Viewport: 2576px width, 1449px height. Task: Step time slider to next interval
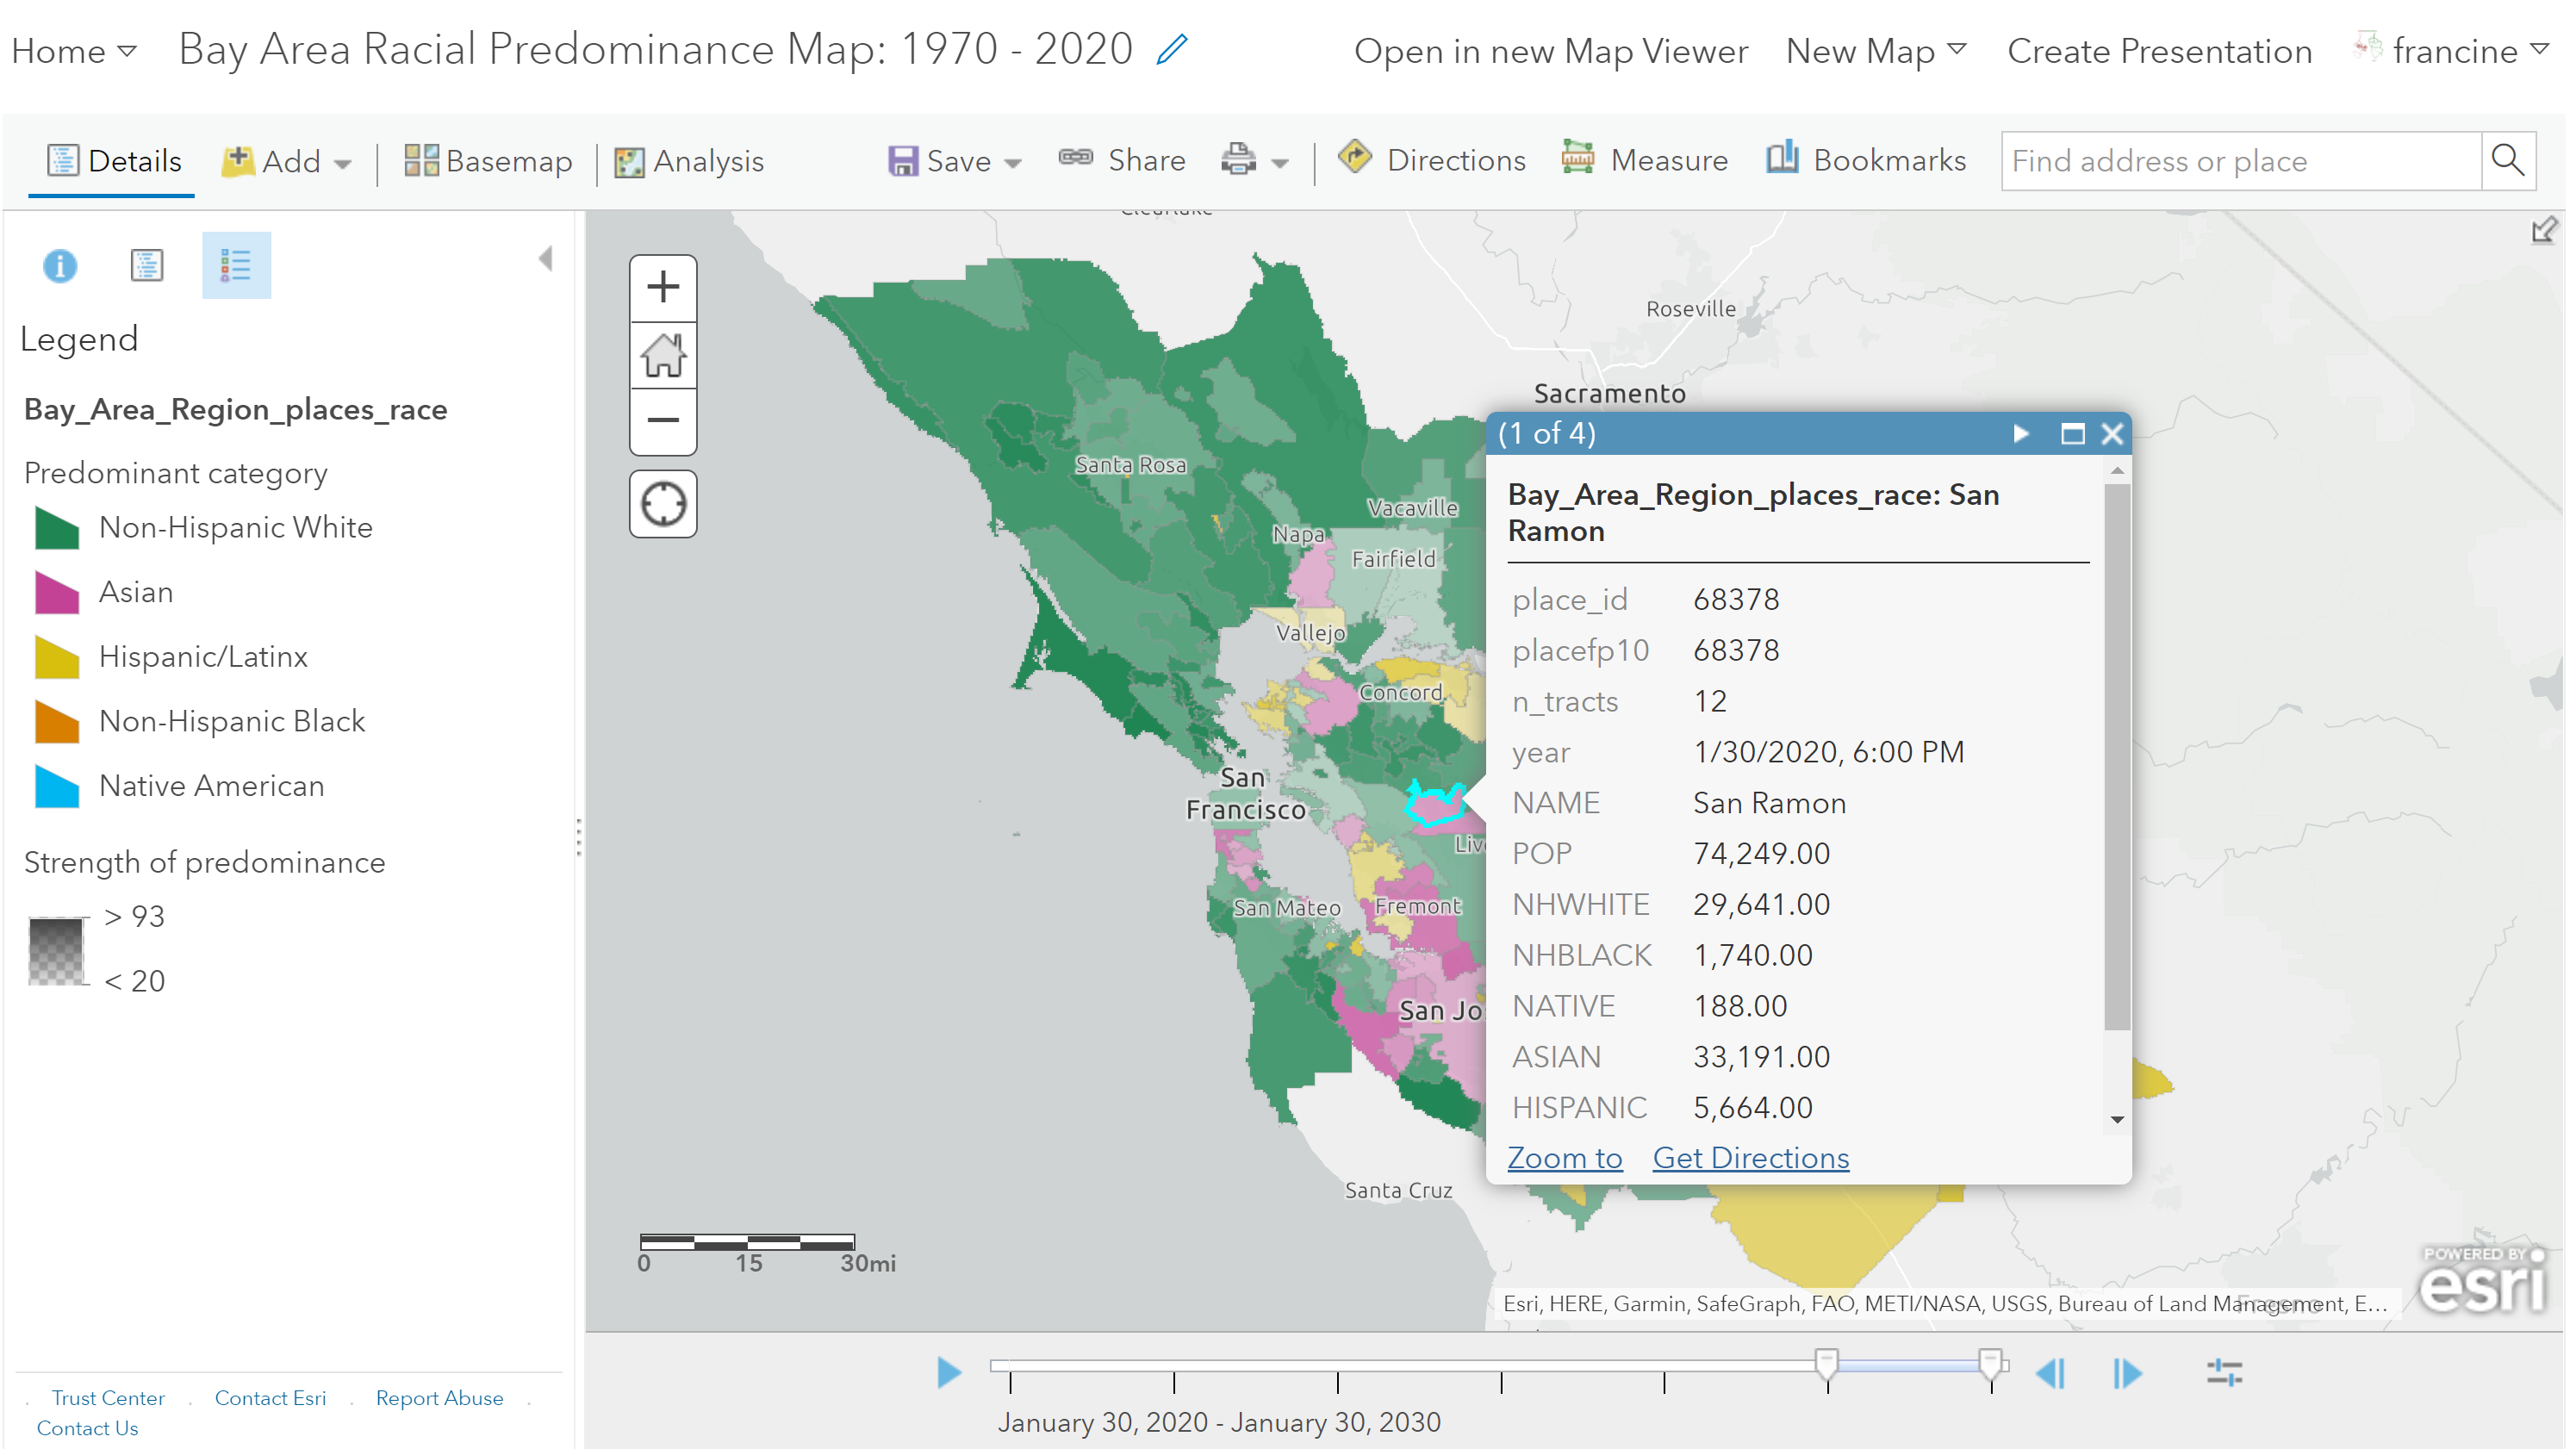(x=2127, y=1373)
